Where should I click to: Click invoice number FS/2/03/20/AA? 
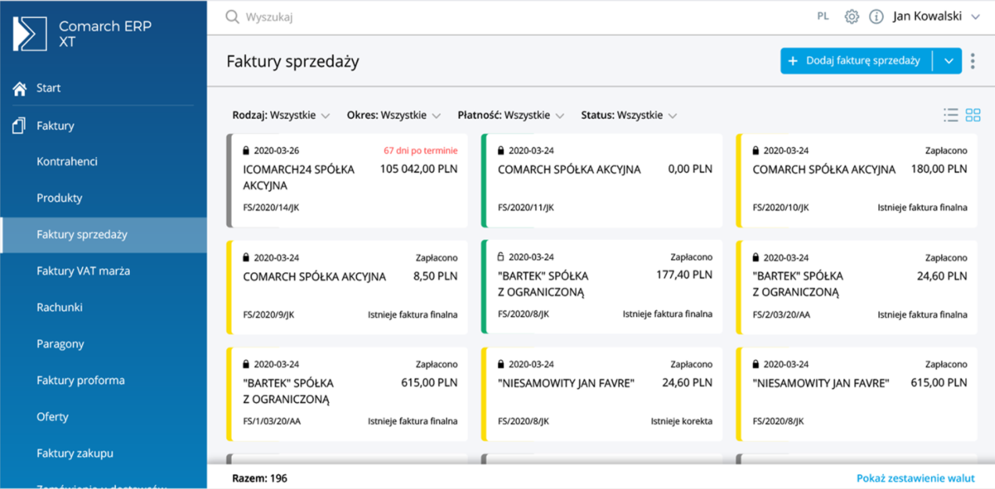(x=780, y=315)
